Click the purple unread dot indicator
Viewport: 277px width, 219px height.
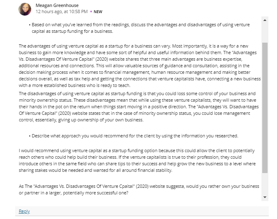(x=91, y=11)
